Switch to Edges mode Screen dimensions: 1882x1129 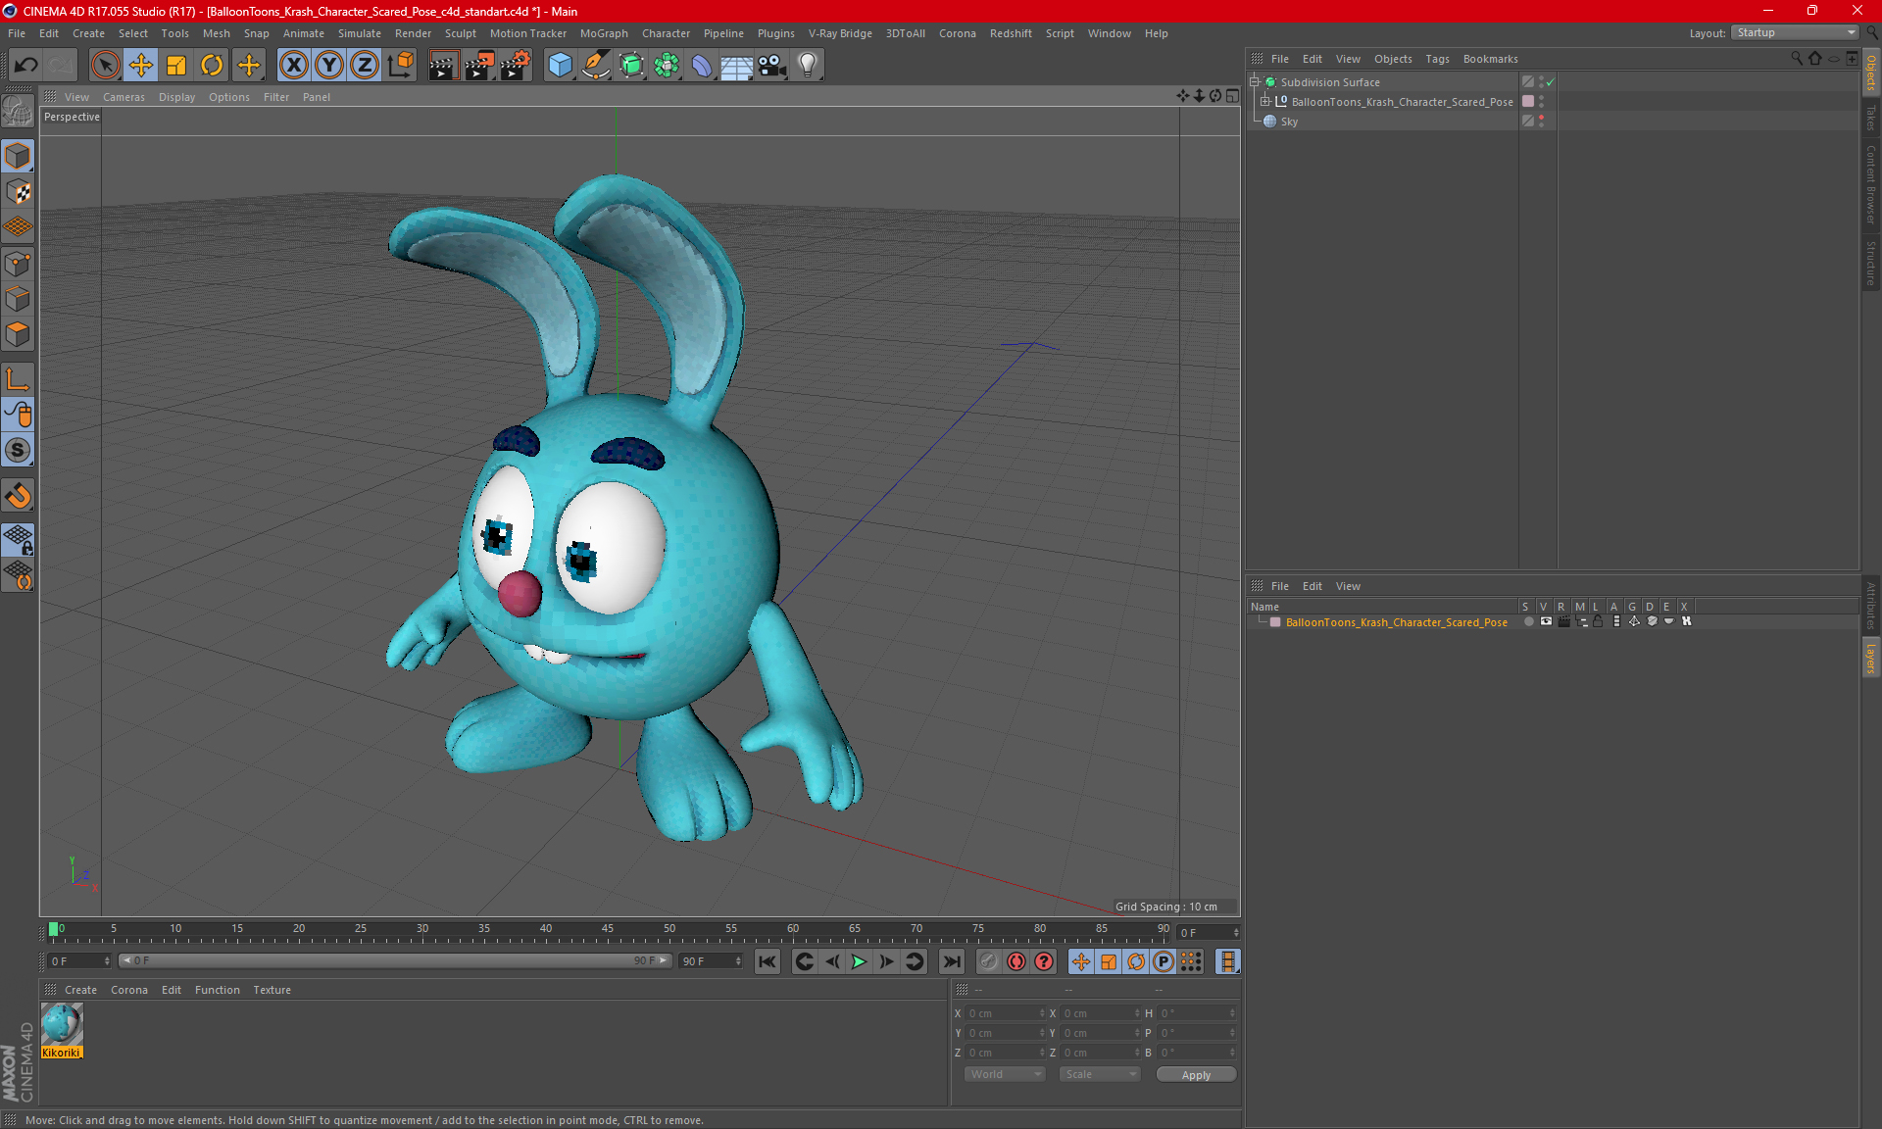tap(18, 299)
